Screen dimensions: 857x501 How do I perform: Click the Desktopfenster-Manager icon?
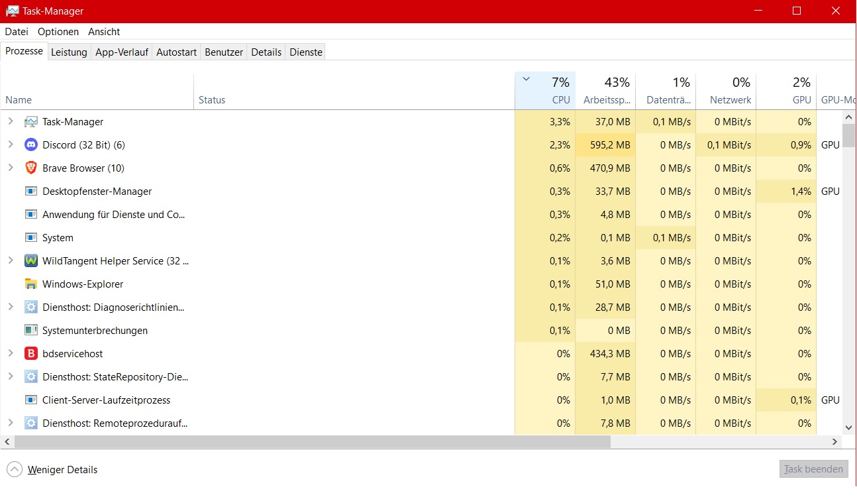pos(31,192)
